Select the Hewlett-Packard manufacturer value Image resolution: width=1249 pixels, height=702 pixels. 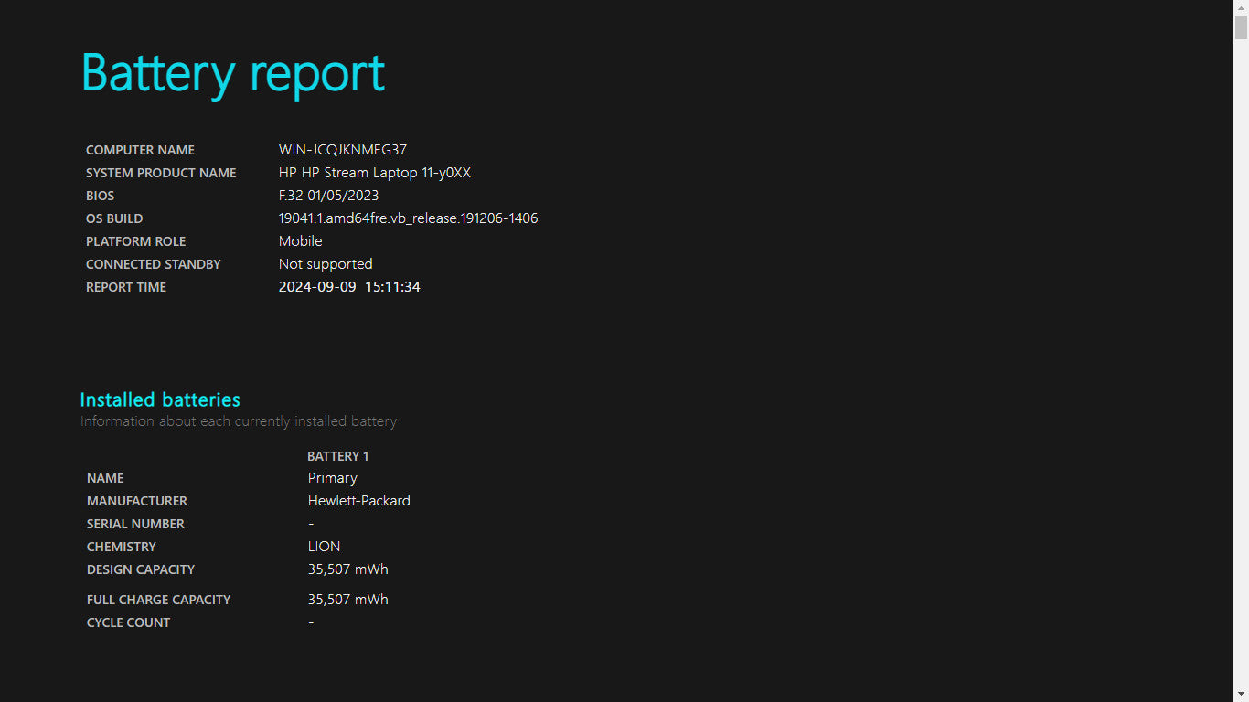359,501
